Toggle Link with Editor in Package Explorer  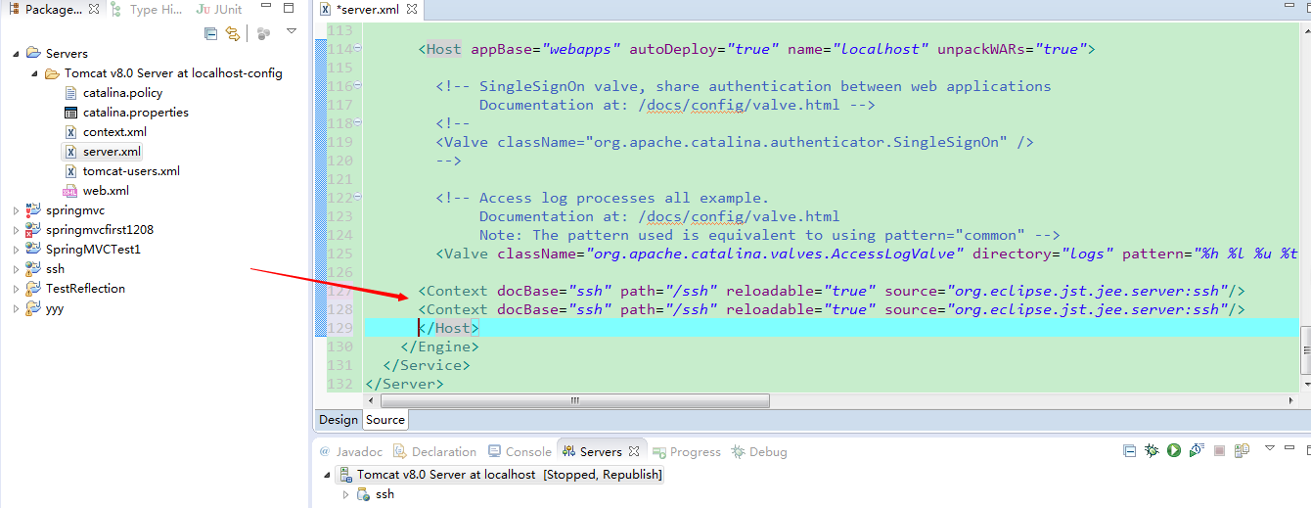coord(233,33)
